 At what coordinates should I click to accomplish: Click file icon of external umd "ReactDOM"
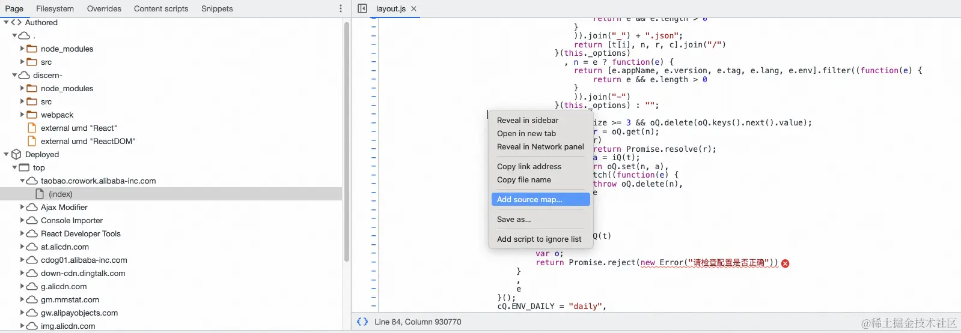coord(32,141)
